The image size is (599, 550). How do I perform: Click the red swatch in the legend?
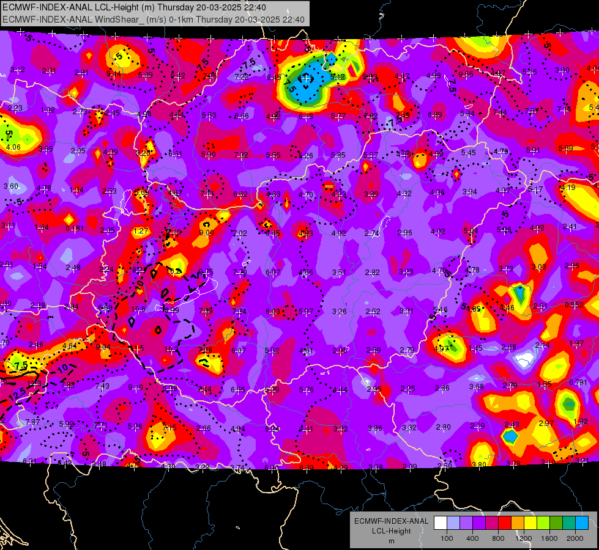(x=505, y=523)
